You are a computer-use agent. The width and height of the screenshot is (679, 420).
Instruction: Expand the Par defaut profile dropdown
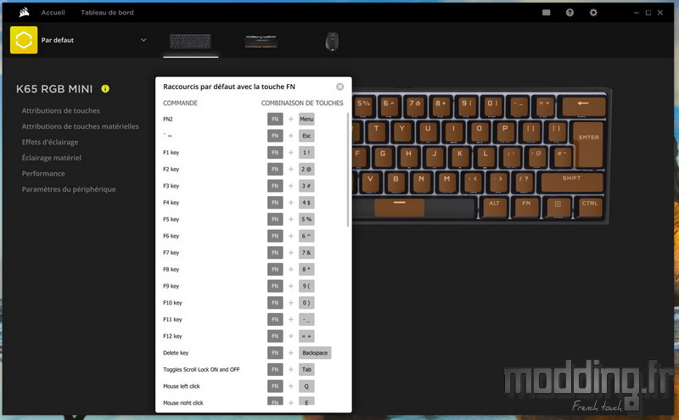pyautogui.click(x=143, y=40)
